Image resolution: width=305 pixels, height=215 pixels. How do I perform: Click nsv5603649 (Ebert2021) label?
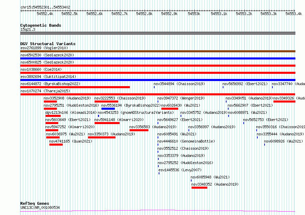point(68,120)
